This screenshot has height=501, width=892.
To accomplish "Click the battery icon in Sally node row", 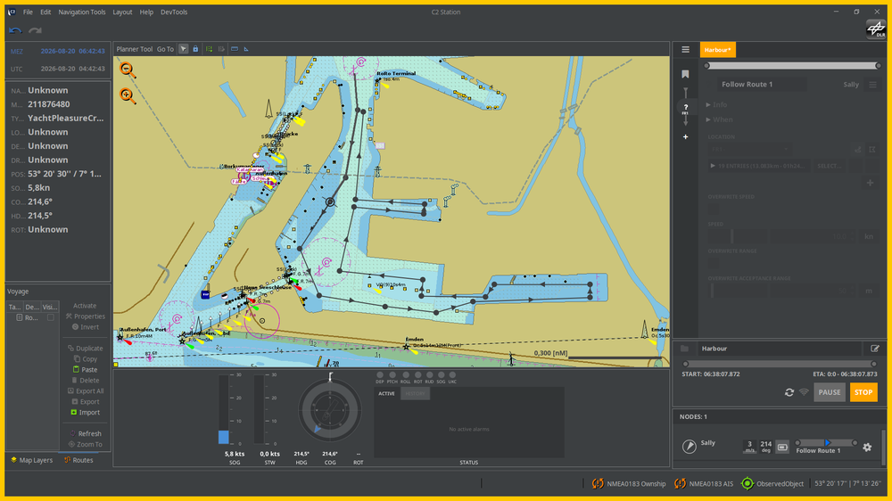I will pos(782,448).
